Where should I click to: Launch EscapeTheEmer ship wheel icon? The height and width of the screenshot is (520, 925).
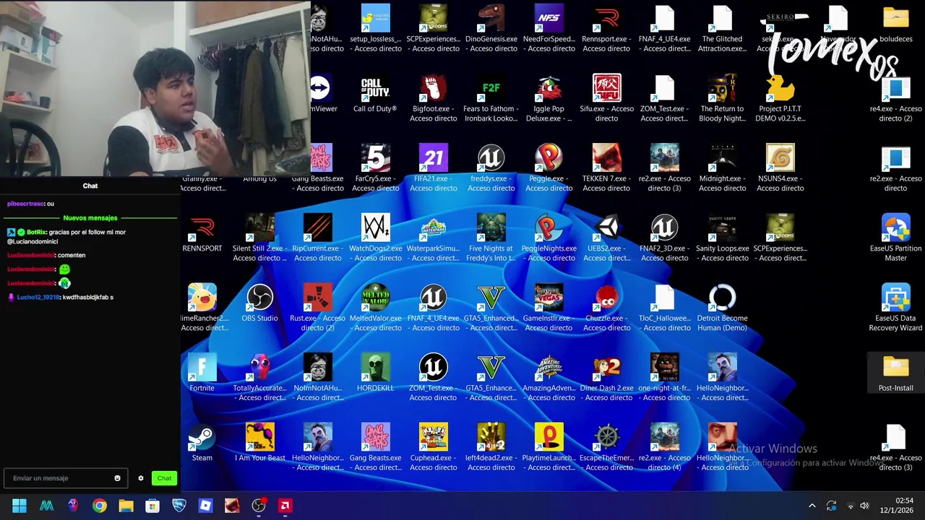coord(607,448)
